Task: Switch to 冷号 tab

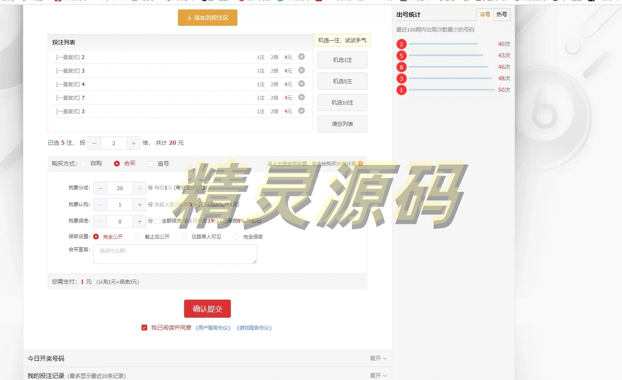Action: 485,14
